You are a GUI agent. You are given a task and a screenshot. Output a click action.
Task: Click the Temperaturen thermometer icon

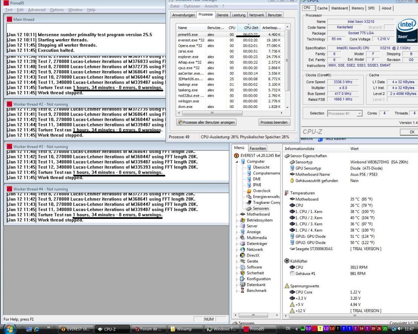(x=287, y=193)
